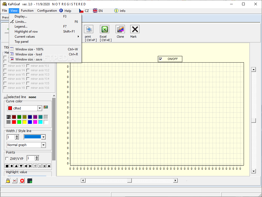Export to Excel via the toolbar icon
This screenshot has width=262, height=197.
click(104, 29)
